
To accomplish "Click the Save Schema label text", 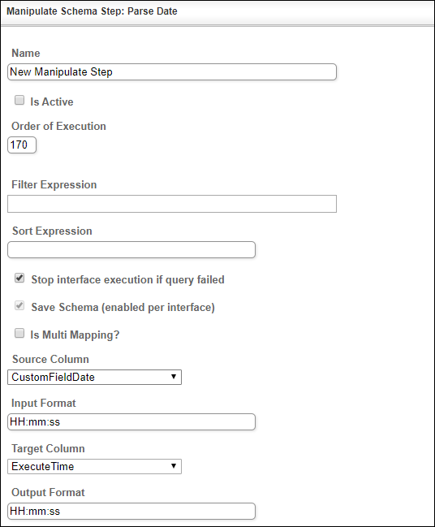I will [x=123, y=308].
